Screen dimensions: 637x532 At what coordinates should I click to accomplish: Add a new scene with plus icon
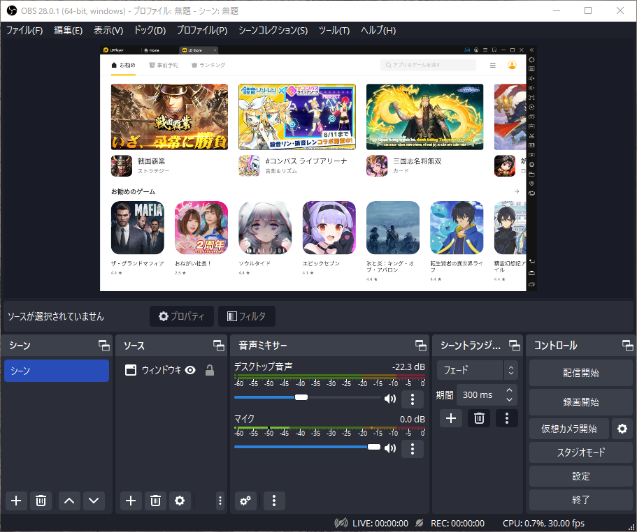[17, 501]
